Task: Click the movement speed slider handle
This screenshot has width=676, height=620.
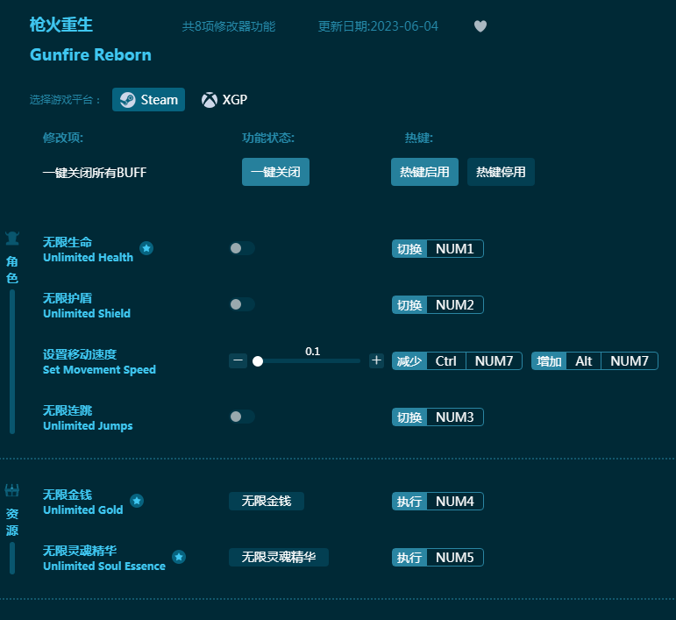Action: 258,361
